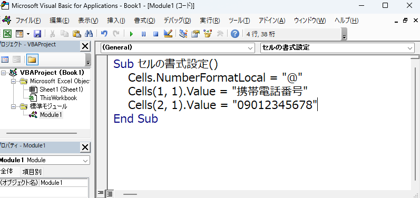420x198 pixels.
Task: Collapse the 標準モジュール folder
Action: [13, 106]
